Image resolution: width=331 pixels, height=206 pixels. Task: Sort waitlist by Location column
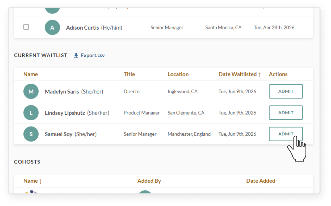[178, 74]
